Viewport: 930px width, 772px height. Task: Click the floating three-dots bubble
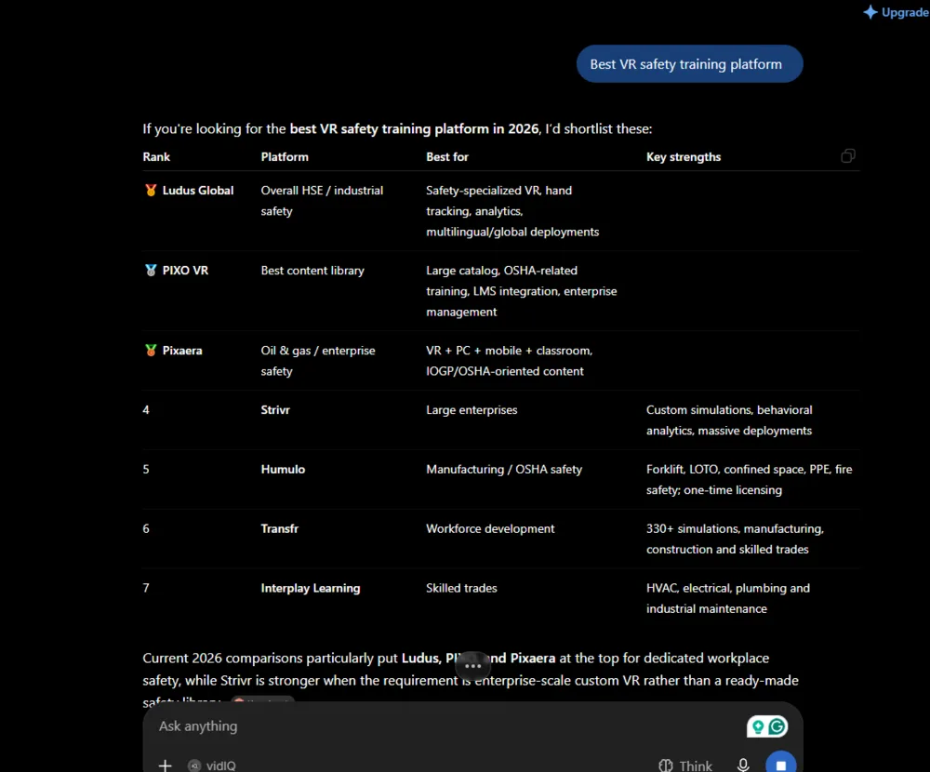472,666
